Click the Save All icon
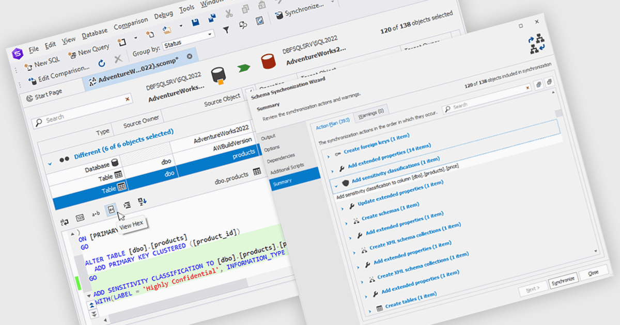620x325 pixels. tap(211, 18)
